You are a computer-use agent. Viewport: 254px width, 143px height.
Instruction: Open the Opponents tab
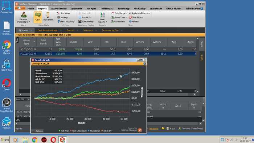(x=77, y=9)
